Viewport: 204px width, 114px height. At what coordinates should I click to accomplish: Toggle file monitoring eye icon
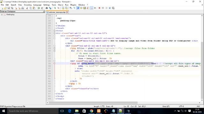coord(95,8)
